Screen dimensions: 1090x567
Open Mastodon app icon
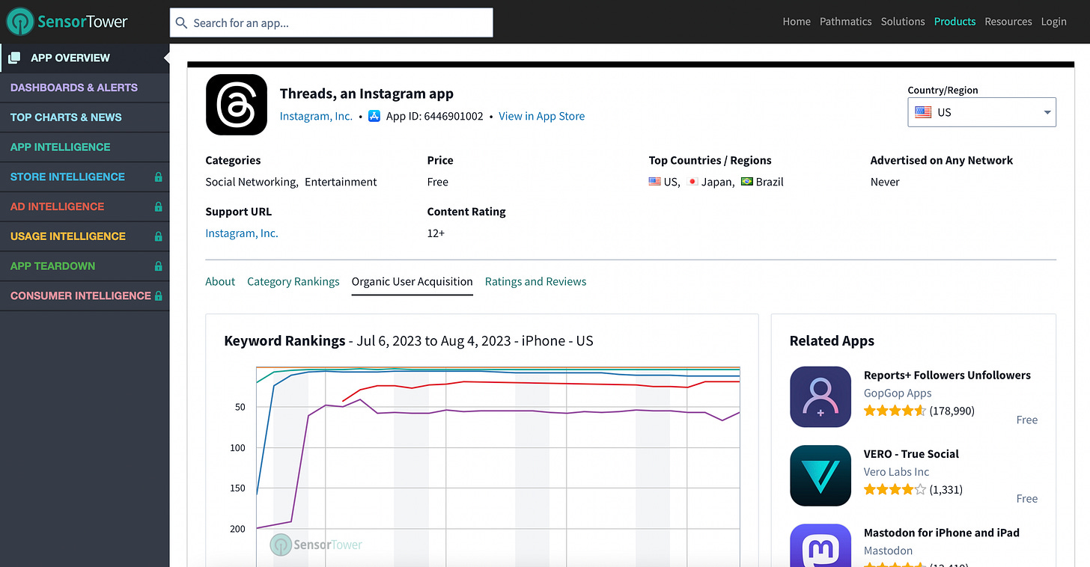click(820, 545)
